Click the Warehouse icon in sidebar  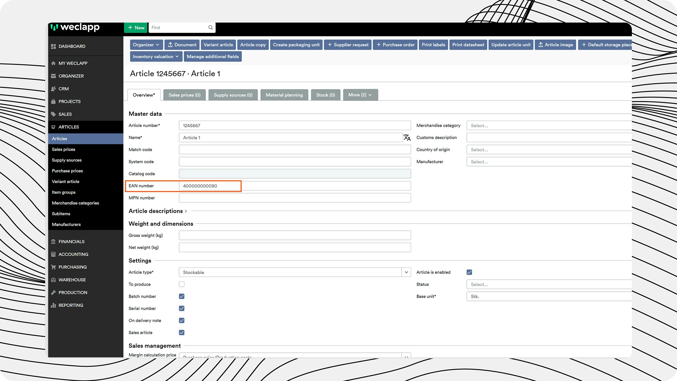point(53,280)
